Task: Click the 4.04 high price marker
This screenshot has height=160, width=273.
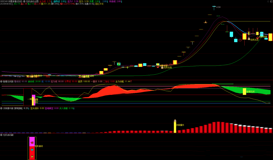Action: (x=218, y=7)
